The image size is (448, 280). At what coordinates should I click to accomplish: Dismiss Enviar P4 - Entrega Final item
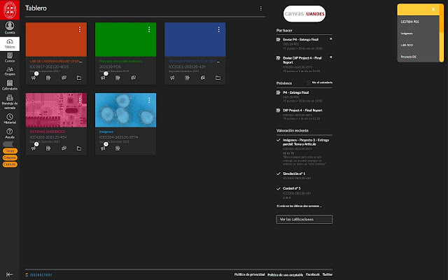click(x=330, y=39)
